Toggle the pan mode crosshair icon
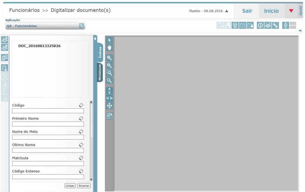This screenshot has width=305, height=192. click(x=109, y=106)
